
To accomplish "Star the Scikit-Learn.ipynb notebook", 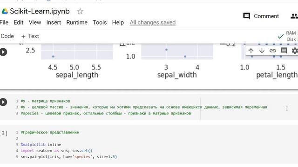I will pyautogui.click(x=80, y=11).
